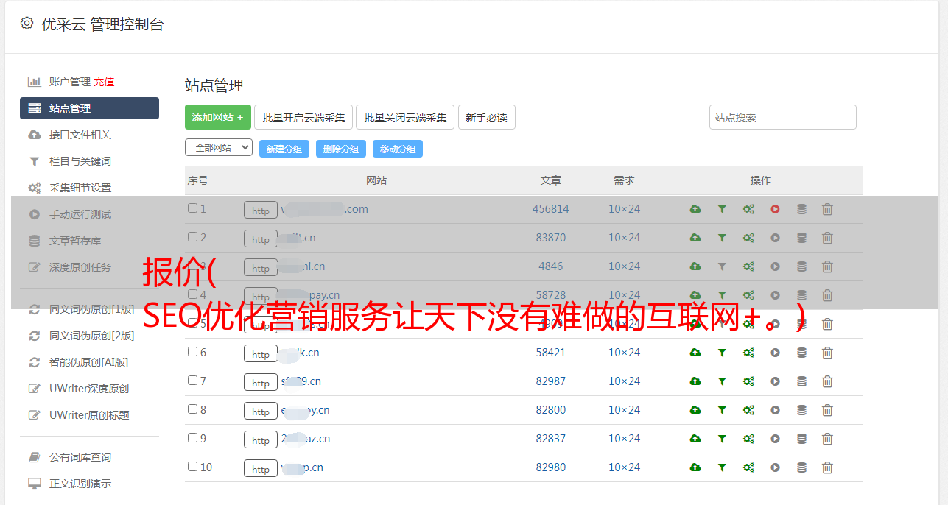The width and height of the screenshot is (948, 505).
Task: Open database icon in row 8
Action: 801,410
